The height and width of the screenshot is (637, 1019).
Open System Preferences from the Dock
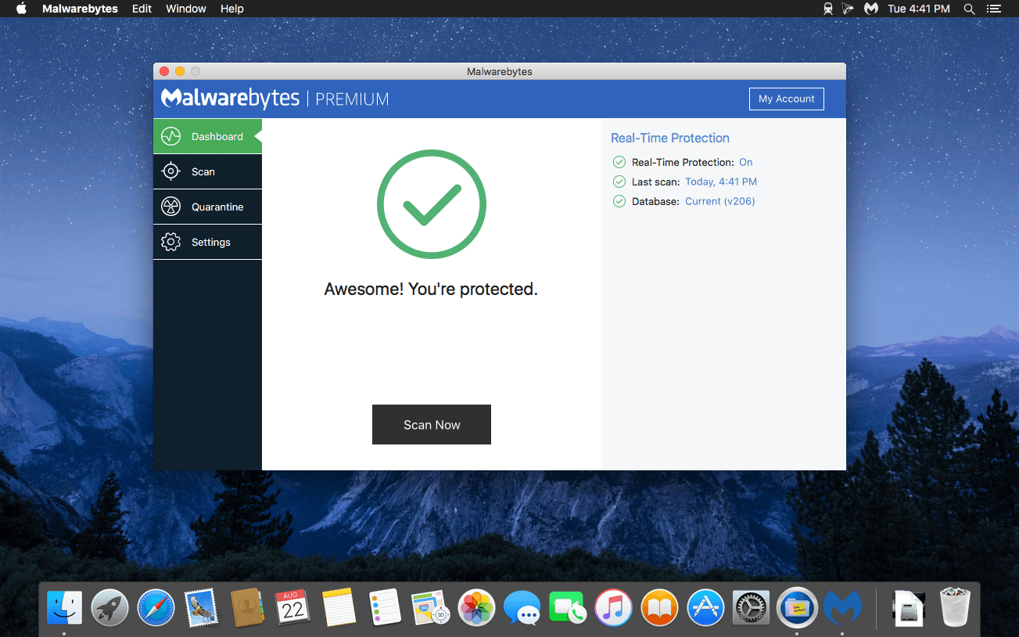click(x=751, y=607)
